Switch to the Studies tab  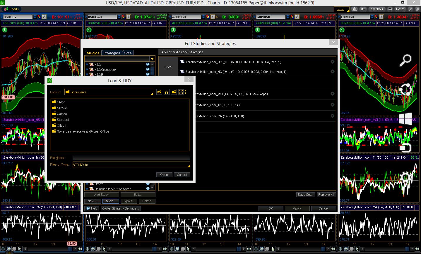pyautogui.click(x=93, y=53)
